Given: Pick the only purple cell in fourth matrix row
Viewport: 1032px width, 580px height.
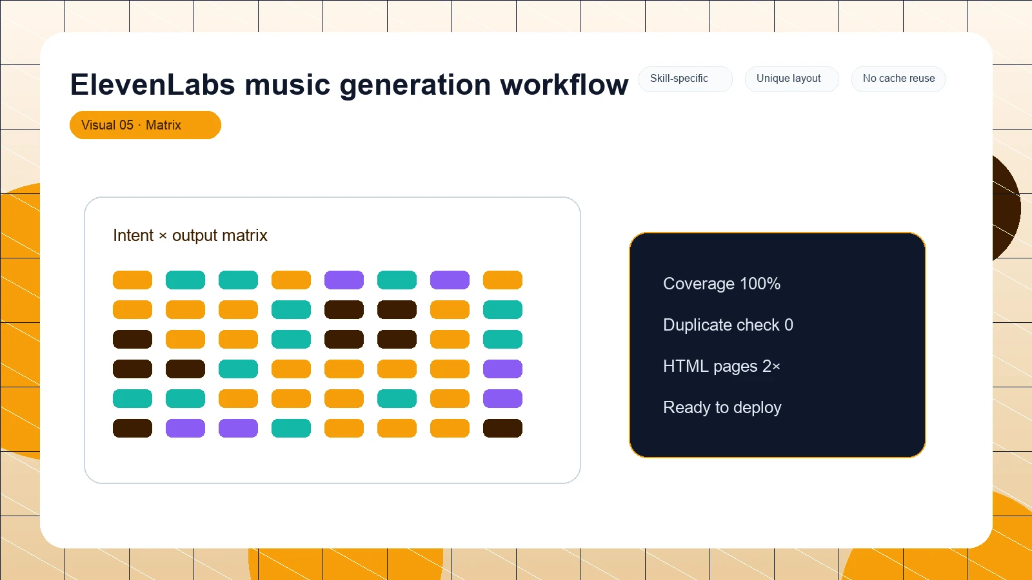Looking at the screenshot, I should click(x=502, y=369).
